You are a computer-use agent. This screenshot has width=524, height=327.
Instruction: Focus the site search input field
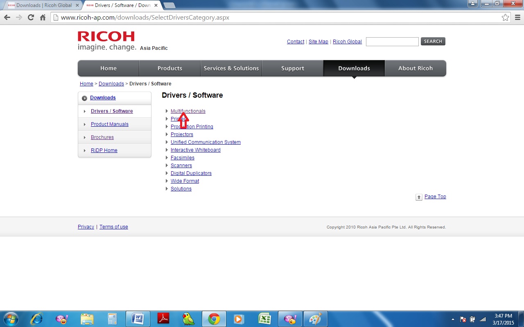tap(392, 41)
